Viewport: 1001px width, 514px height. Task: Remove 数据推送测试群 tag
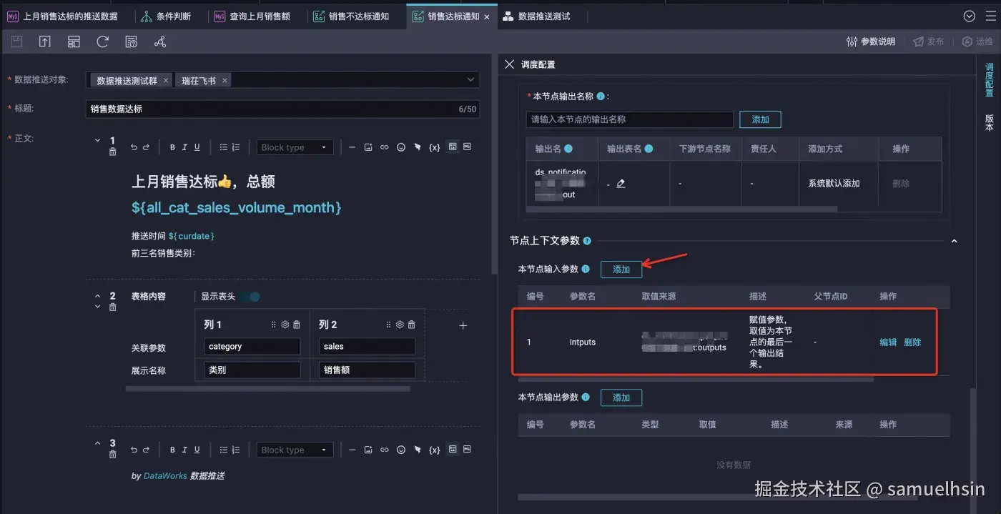click(166, 81)
